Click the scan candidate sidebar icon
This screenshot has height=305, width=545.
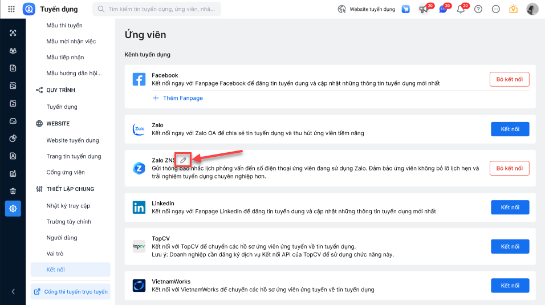(13, 33)
